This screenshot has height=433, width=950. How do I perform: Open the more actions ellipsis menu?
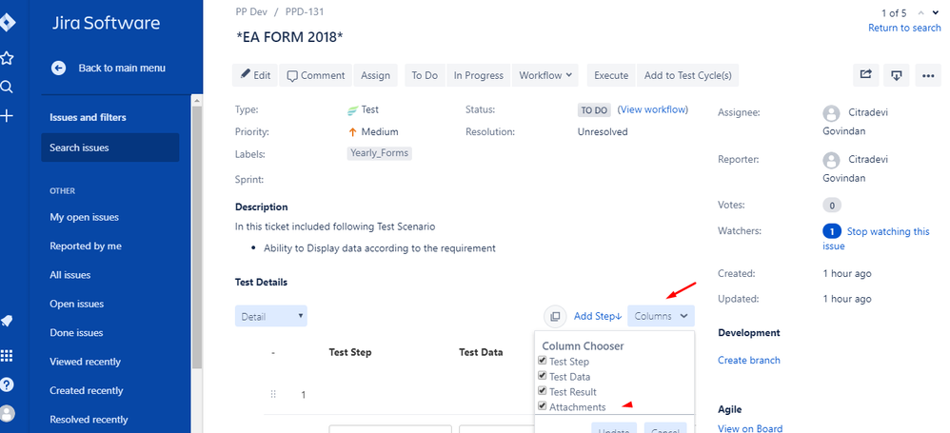point(927,75)
